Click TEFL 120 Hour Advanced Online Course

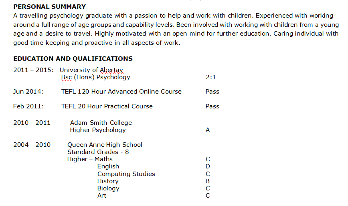tap(121, 92)
